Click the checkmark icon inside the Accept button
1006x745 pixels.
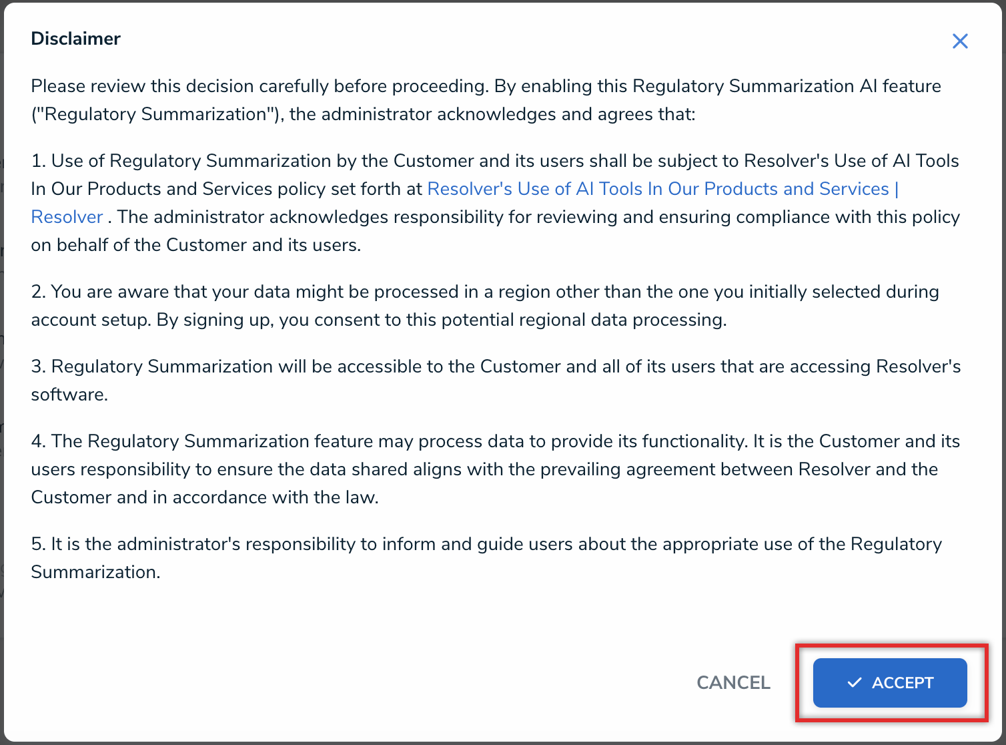(x=854, y=682)
